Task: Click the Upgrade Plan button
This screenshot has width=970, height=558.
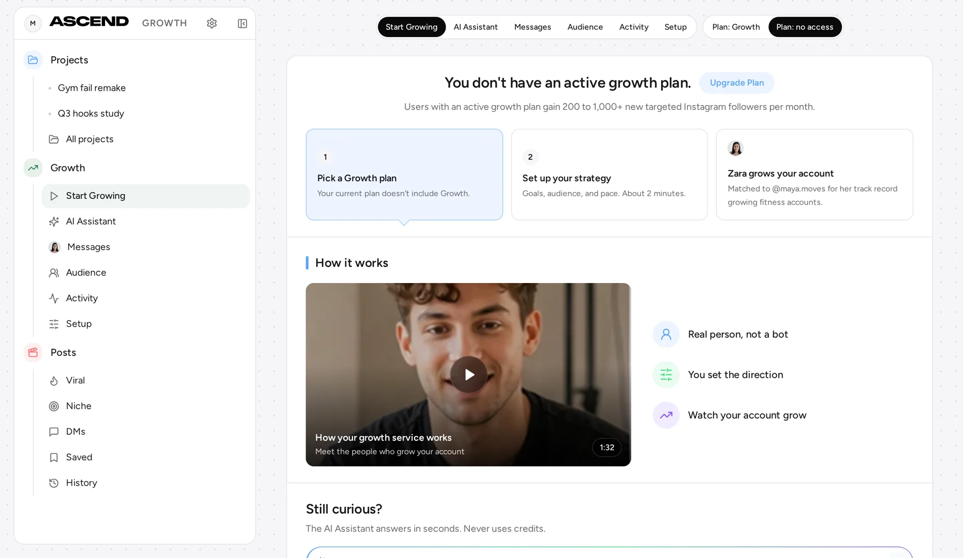Action: [737, 83]
